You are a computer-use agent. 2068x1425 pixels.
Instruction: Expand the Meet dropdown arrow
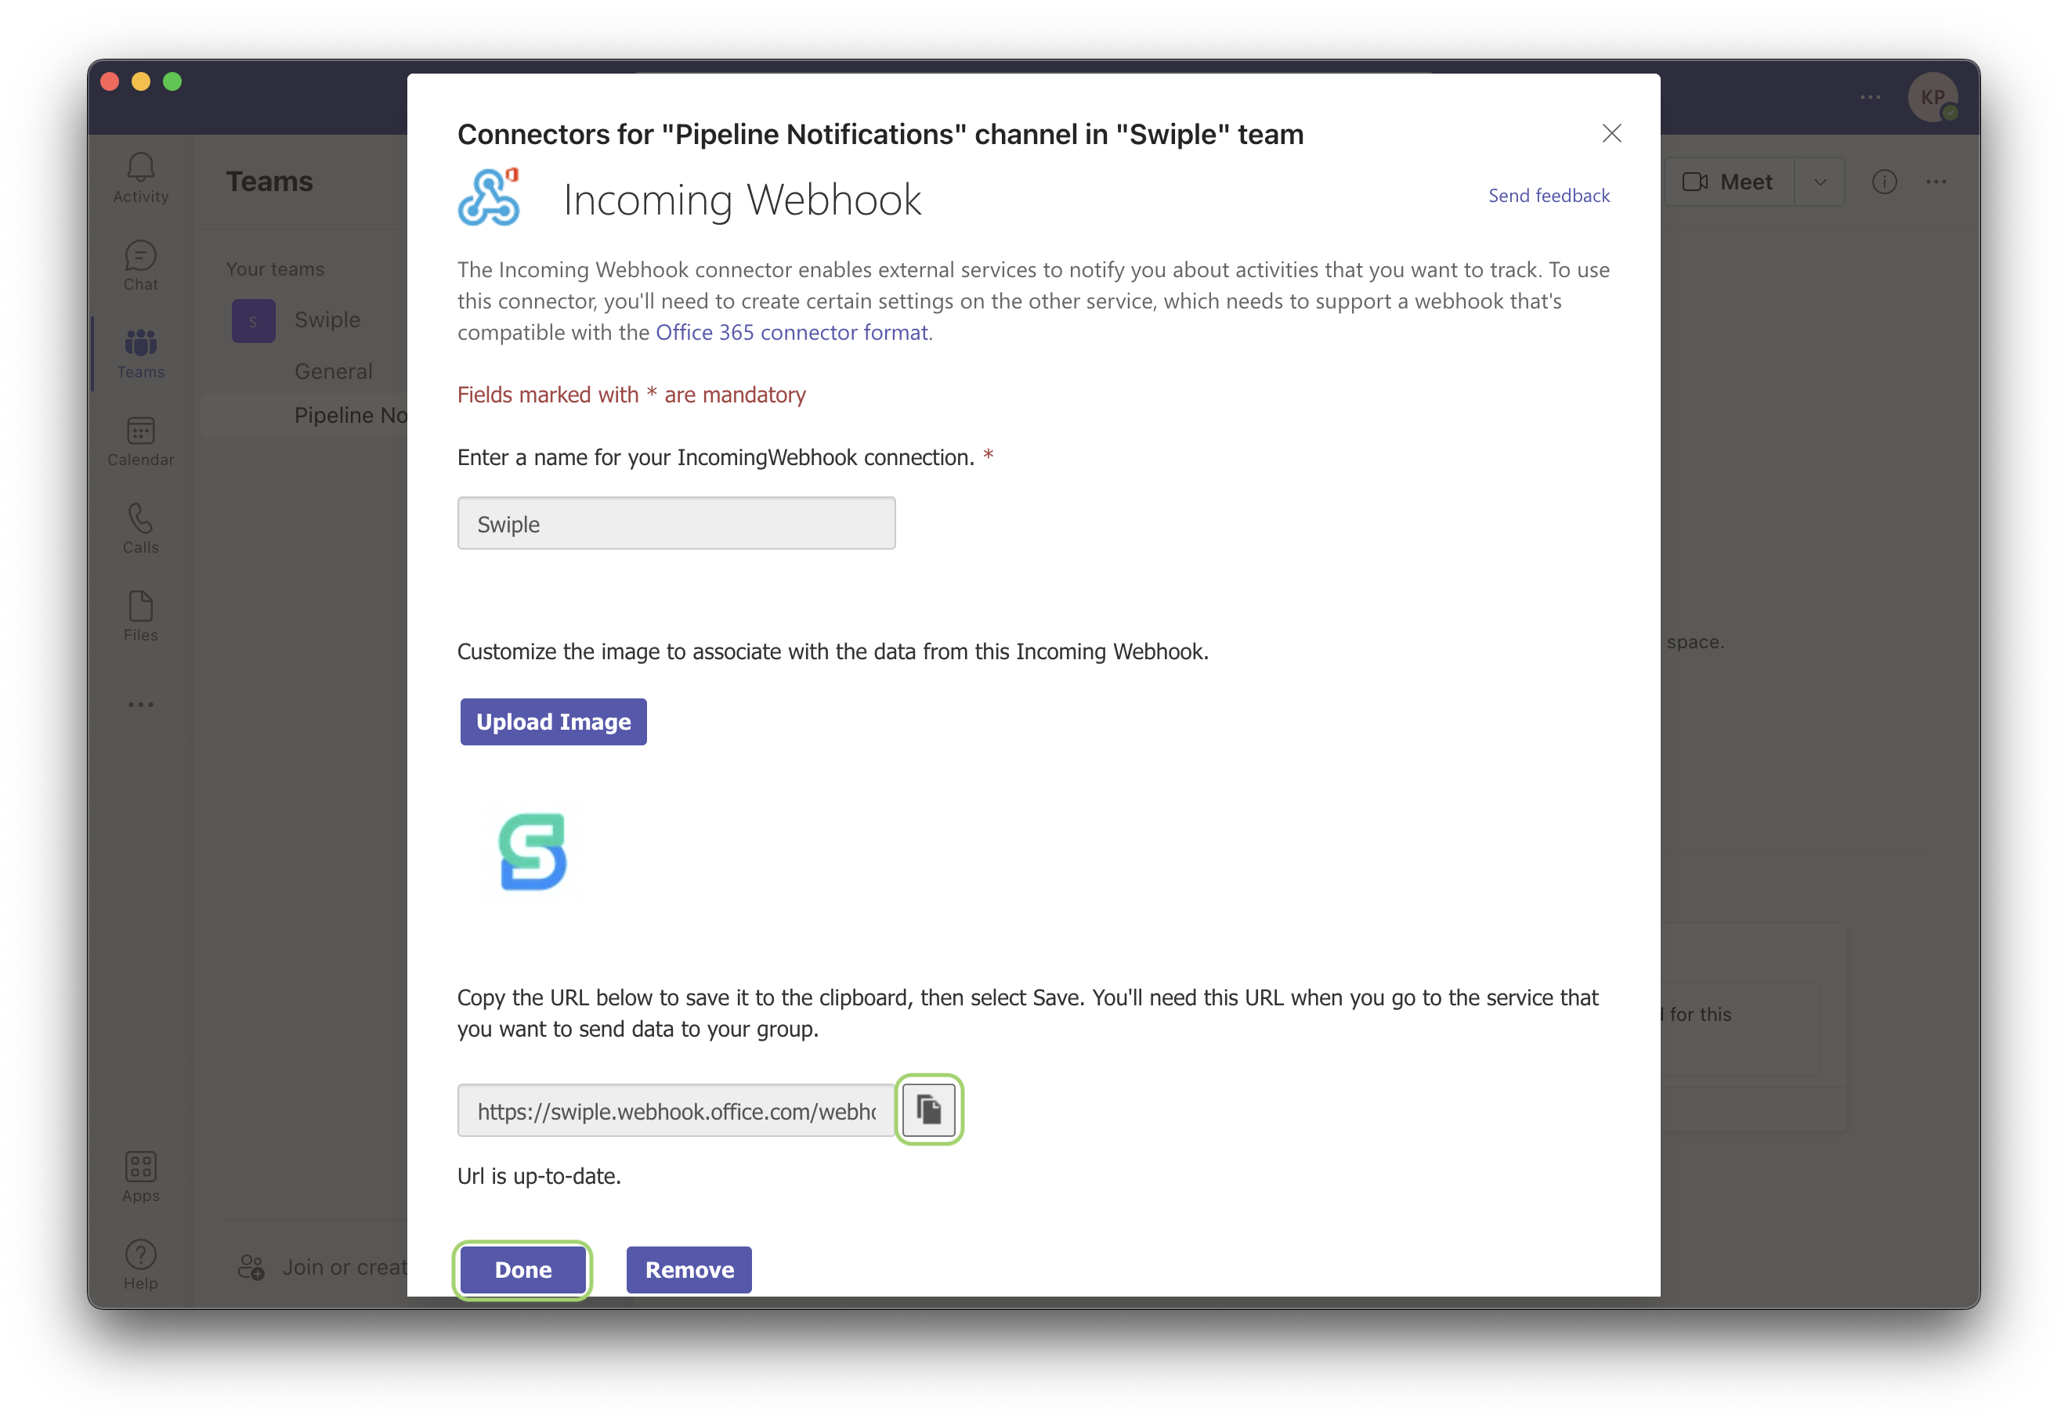(x=1819, y=181)
